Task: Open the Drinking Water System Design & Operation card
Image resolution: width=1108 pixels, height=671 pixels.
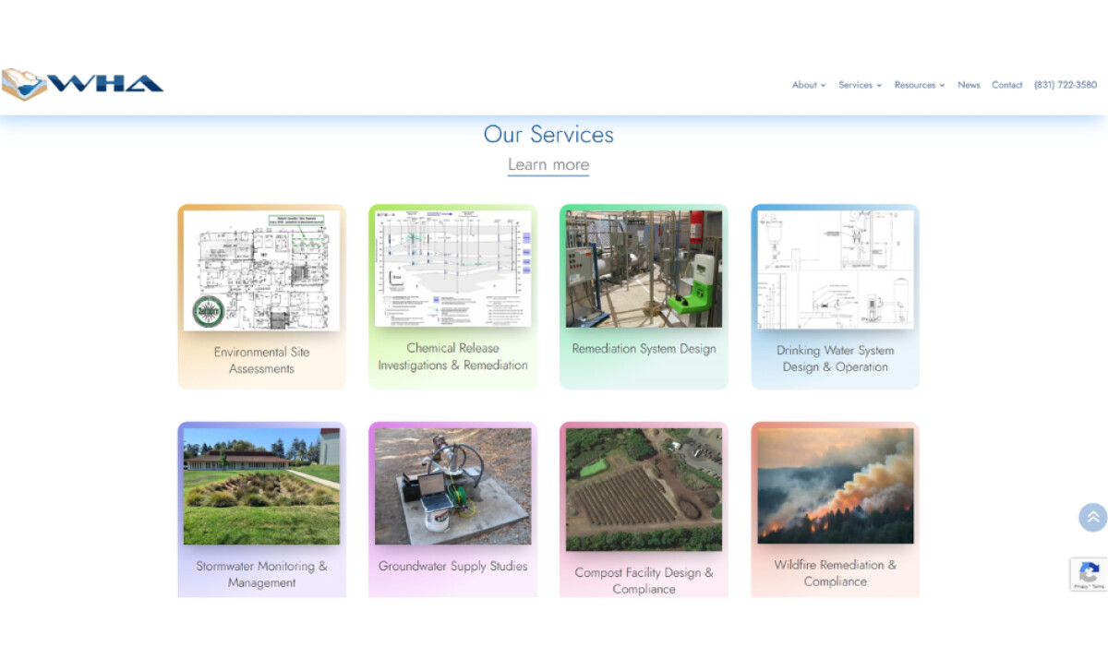Action: (x=834, y=295)
